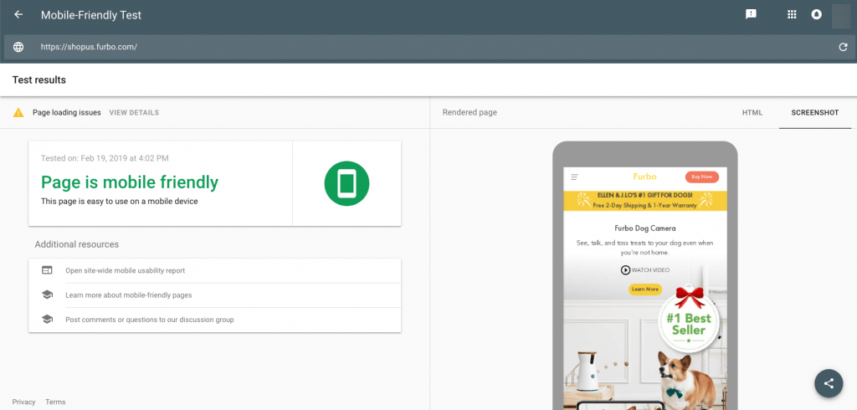Switch to the SCREENSHOT tab
857x410 pixels.
click(815, 113)
